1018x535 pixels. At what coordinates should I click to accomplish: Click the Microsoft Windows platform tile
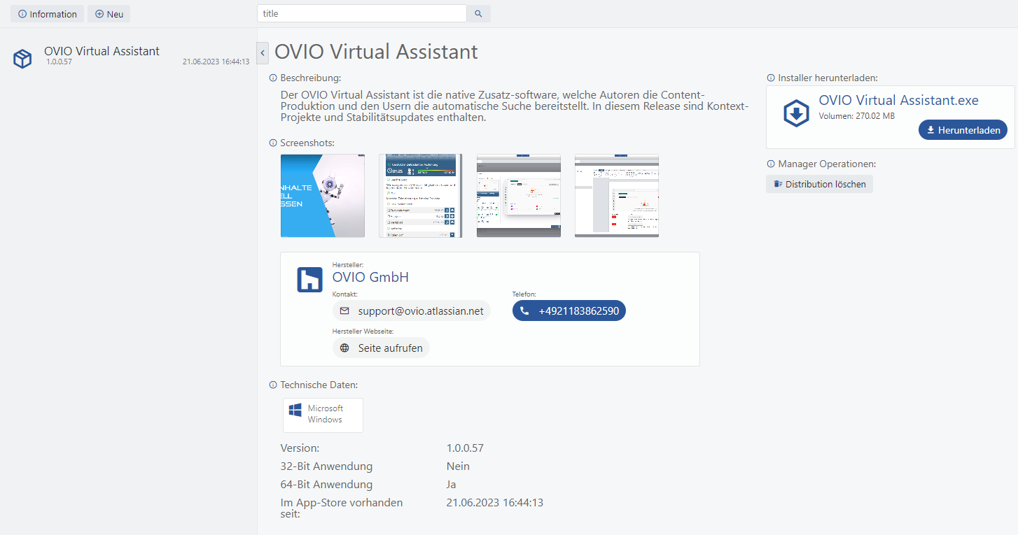[x=323, y=415]
